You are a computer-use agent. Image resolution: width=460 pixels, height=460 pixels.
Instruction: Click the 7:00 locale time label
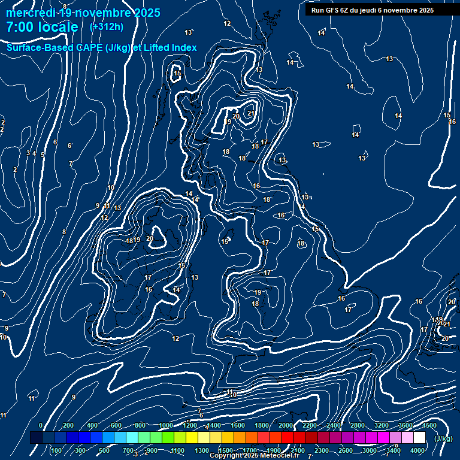(x=42, y=27)
